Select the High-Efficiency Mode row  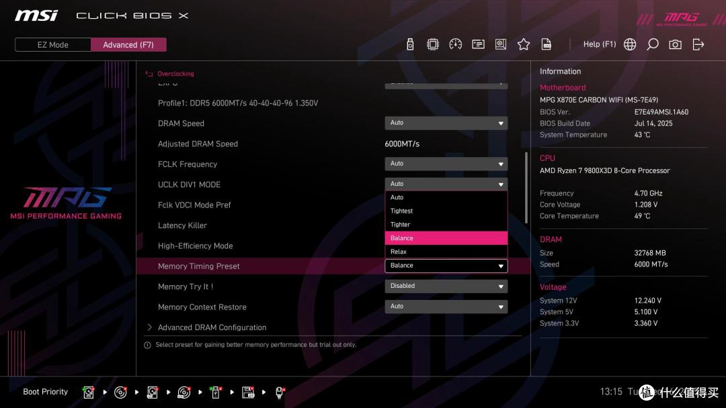tap(196, 246)
